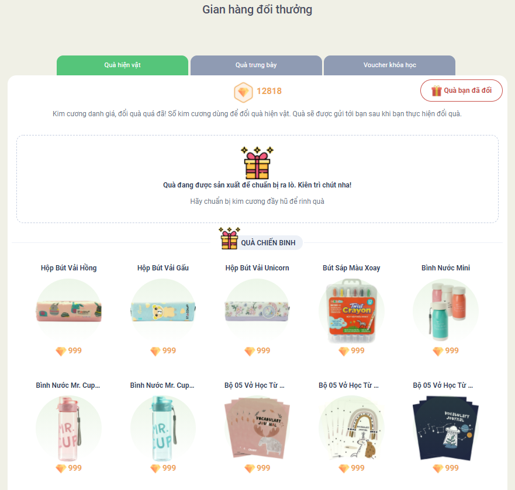Switch to the Quà trưng bày tab

[x=256, y=65]
